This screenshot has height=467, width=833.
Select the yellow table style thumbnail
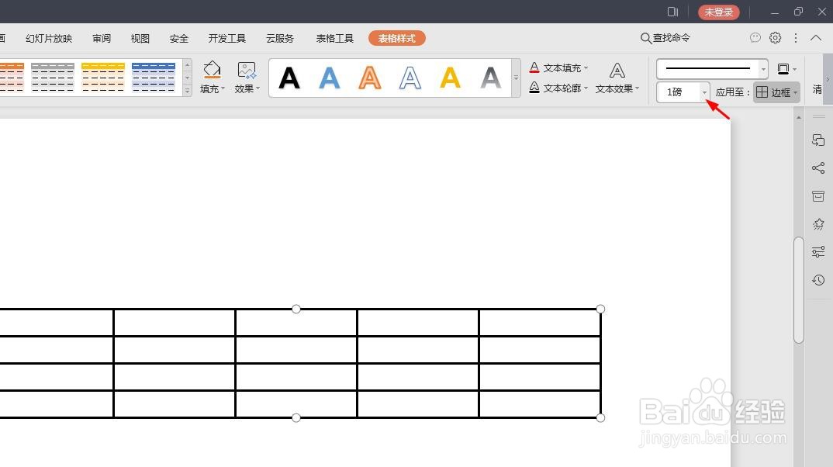point(103,77)
